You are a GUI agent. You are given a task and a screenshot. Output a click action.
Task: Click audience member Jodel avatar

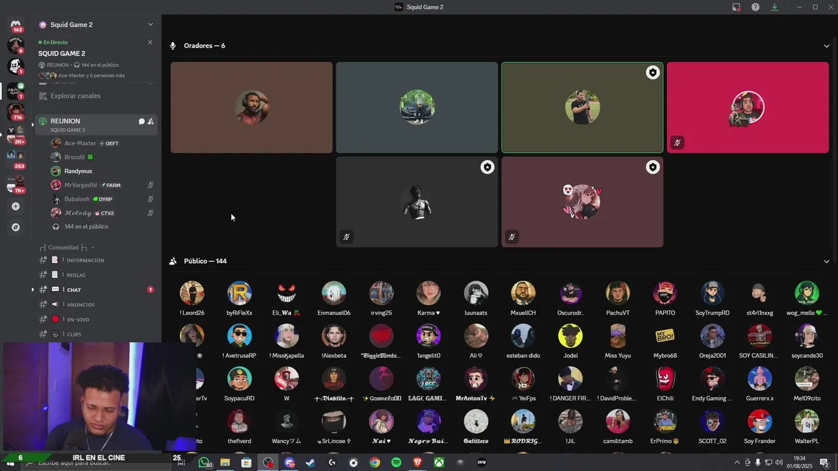point(570,336)
